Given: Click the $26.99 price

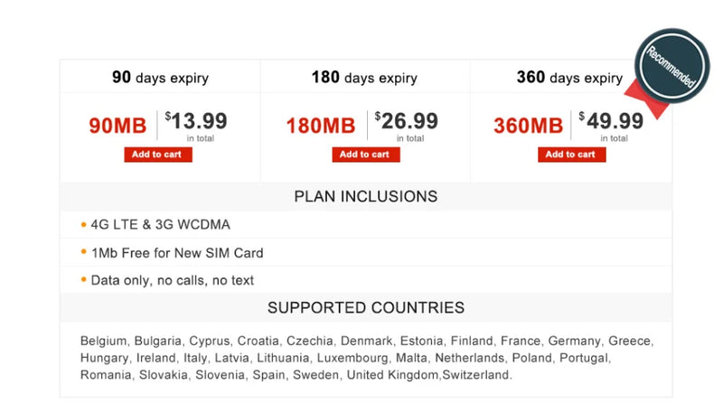Looking at the screenshot, I should click(406, 121).
